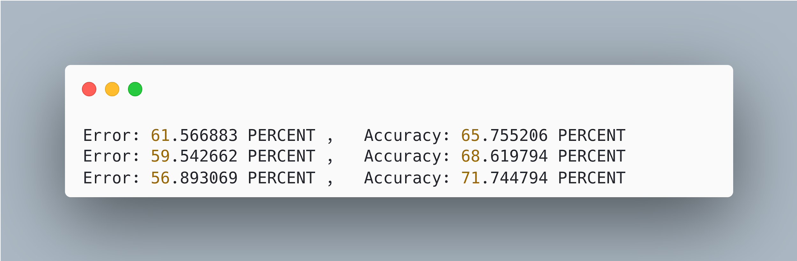Click the accuracy value 68.619794
This screenshot has height=261, width=797.
point(504,156)
